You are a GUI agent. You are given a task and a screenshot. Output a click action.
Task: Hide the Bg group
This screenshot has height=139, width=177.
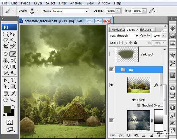(112, 69)
